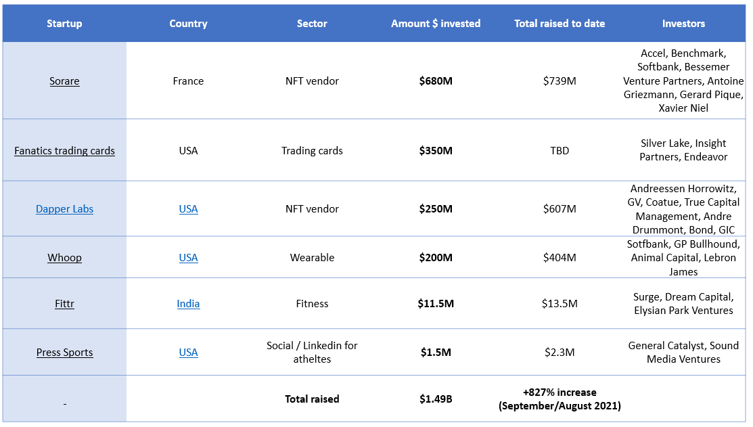The height and width of the screenshot is (427, 753).
Task: Select the $680M amount cell
Action: 436,81
